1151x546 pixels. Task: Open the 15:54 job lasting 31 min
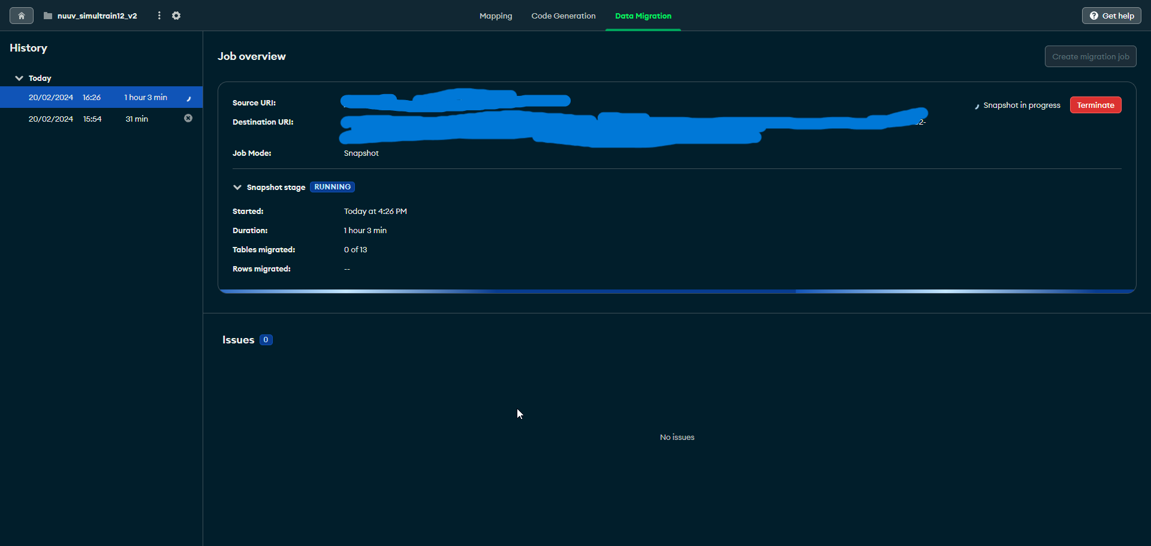[x=96, y=119]
